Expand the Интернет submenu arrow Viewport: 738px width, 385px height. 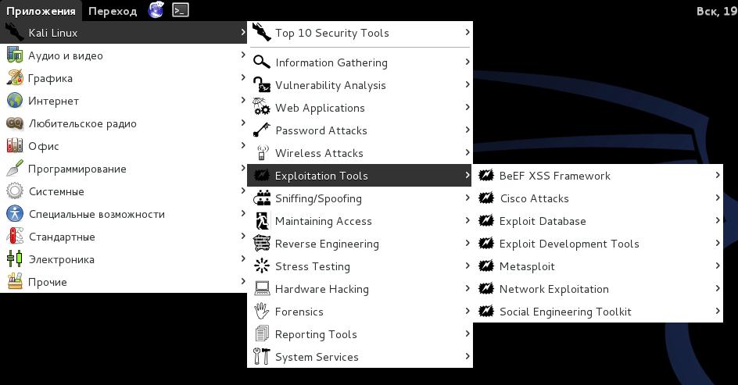tap(243, 101)
